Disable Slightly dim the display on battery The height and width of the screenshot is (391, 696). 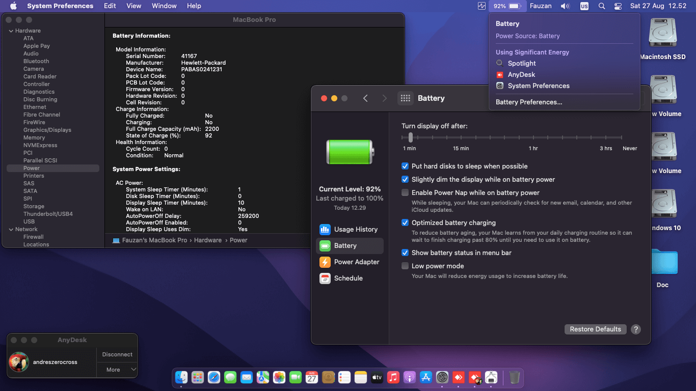[x=405, y=179]
